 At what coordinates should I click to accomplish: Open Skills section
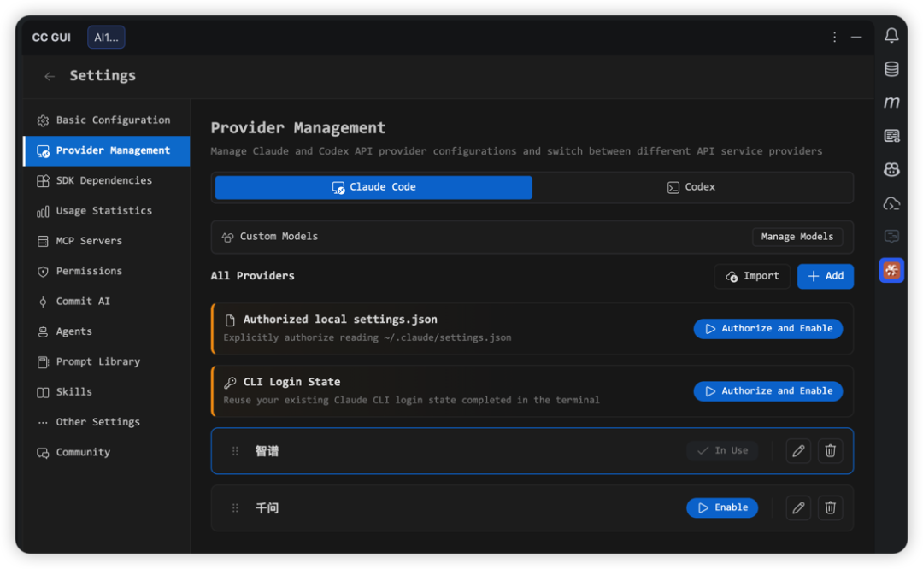[x=107, y=392]
